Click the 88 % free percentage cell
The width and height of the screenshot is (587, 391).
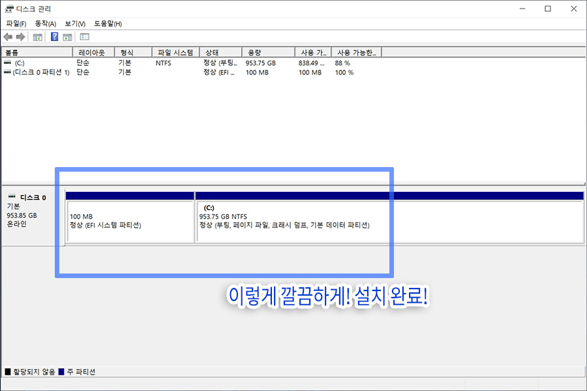tap(342, 63)
